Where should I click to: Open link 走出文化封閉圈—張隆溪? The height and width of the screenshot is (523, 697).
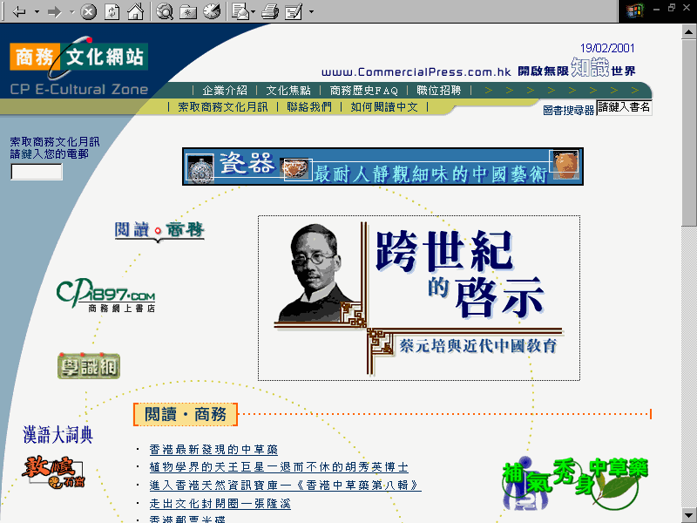tap(220, 504)
